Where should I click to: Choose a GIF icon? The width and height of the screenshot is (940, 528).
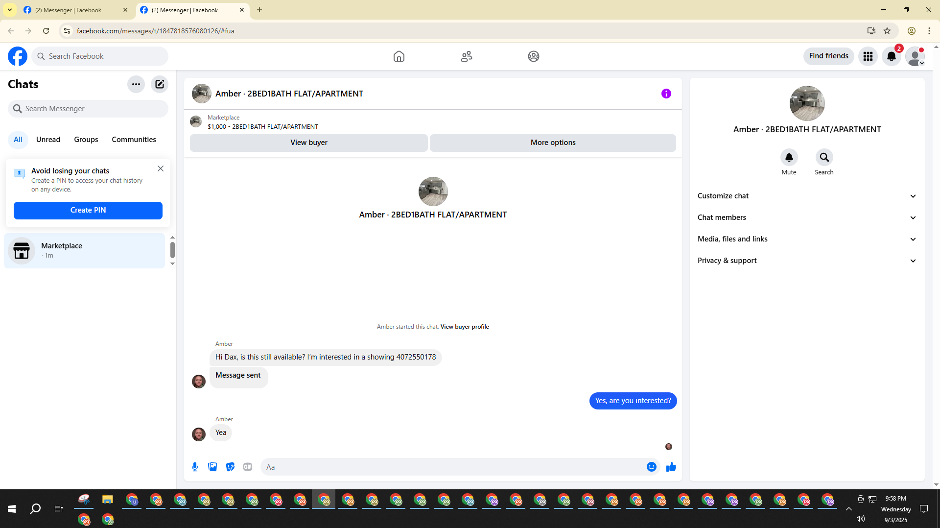[x=248, y=467]
